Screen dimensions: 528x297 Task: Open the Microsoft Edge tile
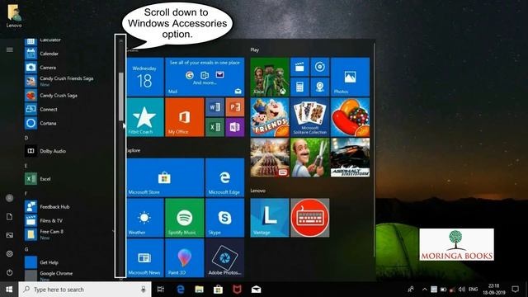point(225,177)
